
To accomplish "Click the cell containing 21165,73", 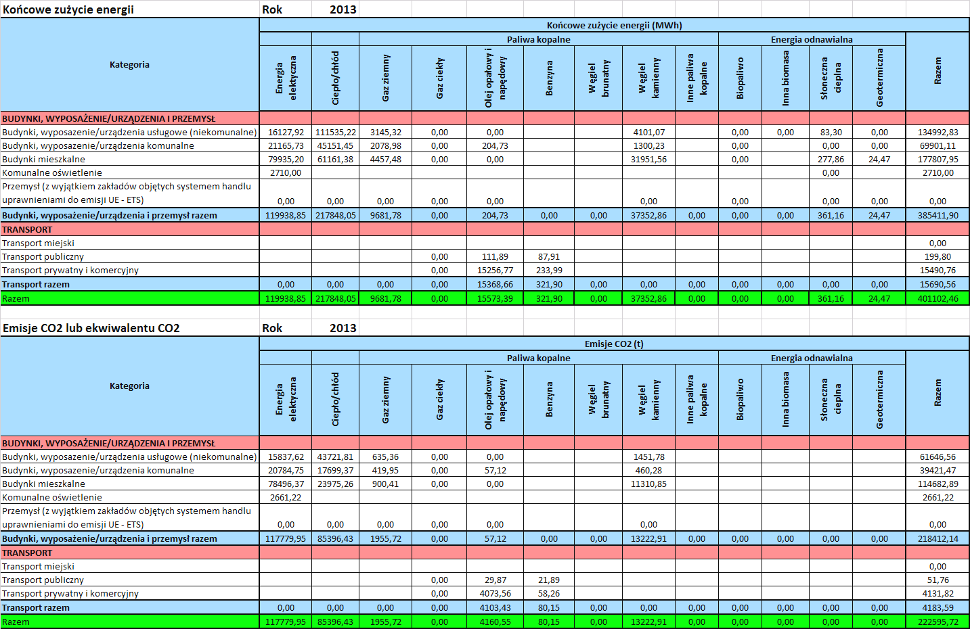I will click(286, 145).
